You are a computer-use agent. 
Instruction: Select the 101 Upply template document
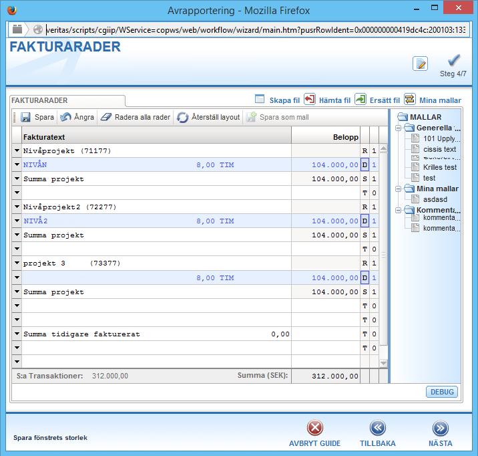pyautogui.click(x=436, y=138)
